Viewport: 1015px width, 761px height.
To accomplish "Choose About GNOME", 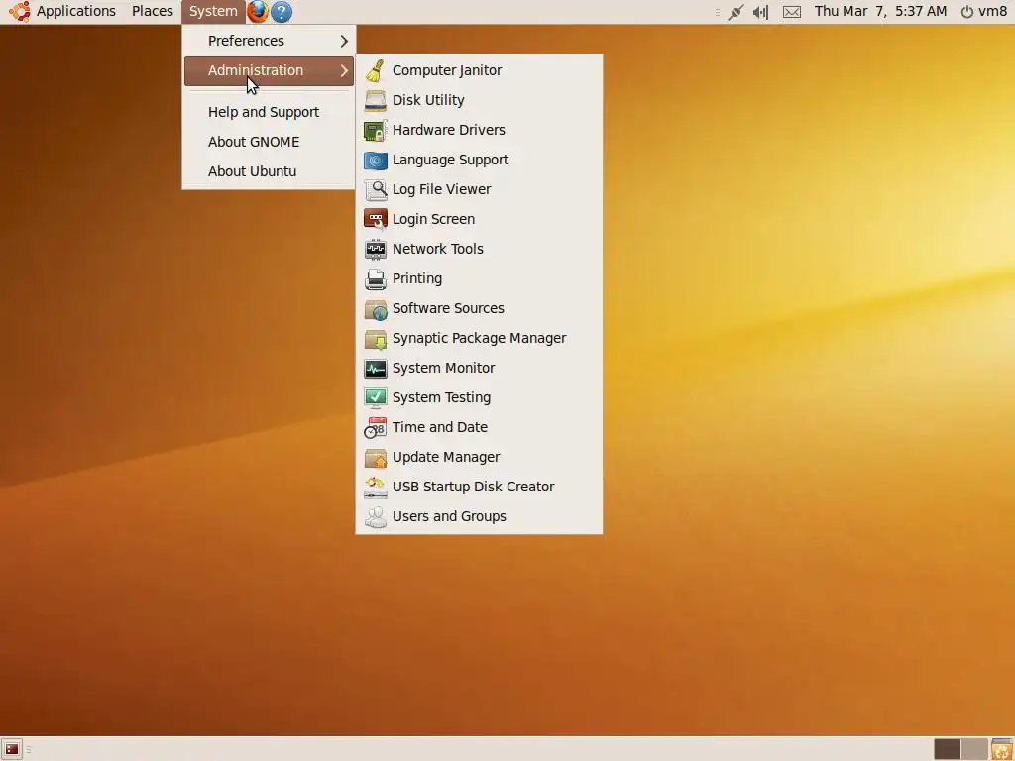I will (x=269, y=142).
